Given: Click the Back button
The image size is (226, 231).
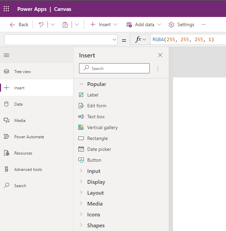Looking at the screenshot, I should [x=19, y=24].
